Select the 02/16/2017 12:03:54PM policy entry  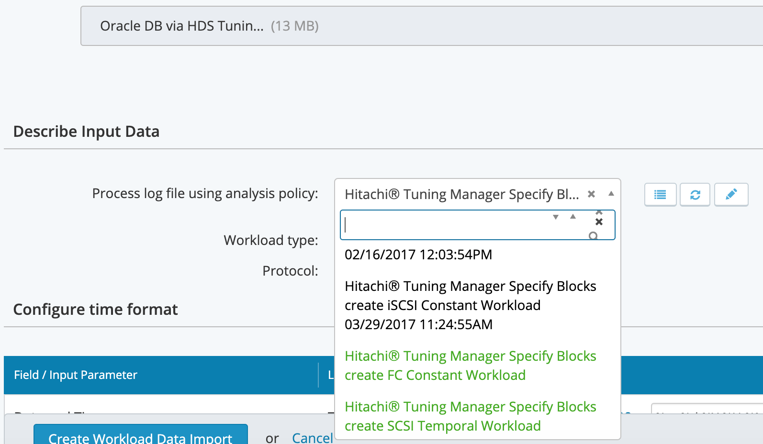pos(418,255)
